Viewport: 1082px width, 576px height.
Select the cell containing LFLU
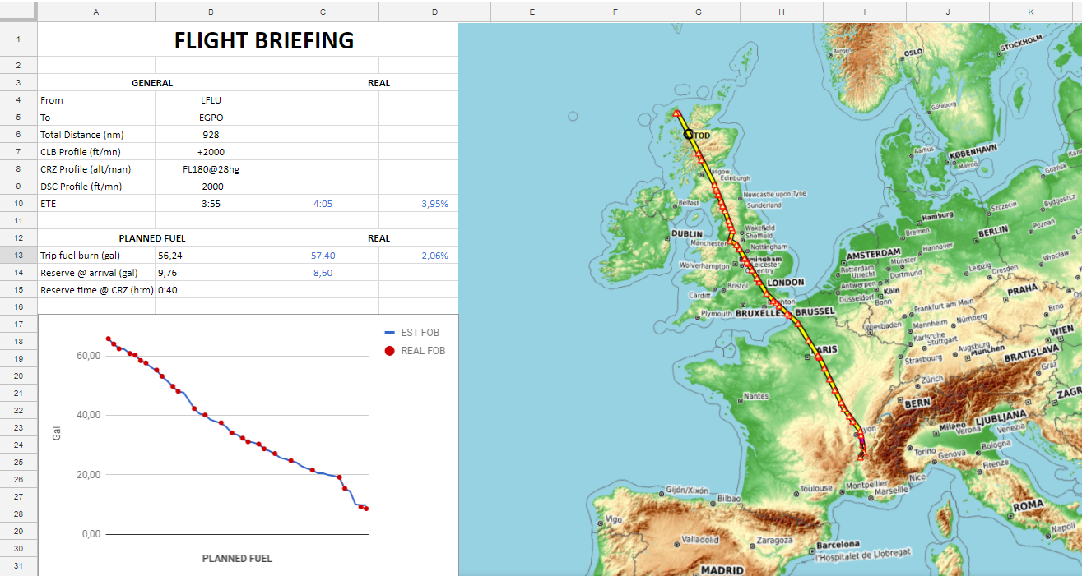[x=211, y=100]
